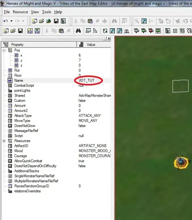Open the View menu
Image resolution: width=192 pixels, height=220 pixels.
click(x=35, y=12)
